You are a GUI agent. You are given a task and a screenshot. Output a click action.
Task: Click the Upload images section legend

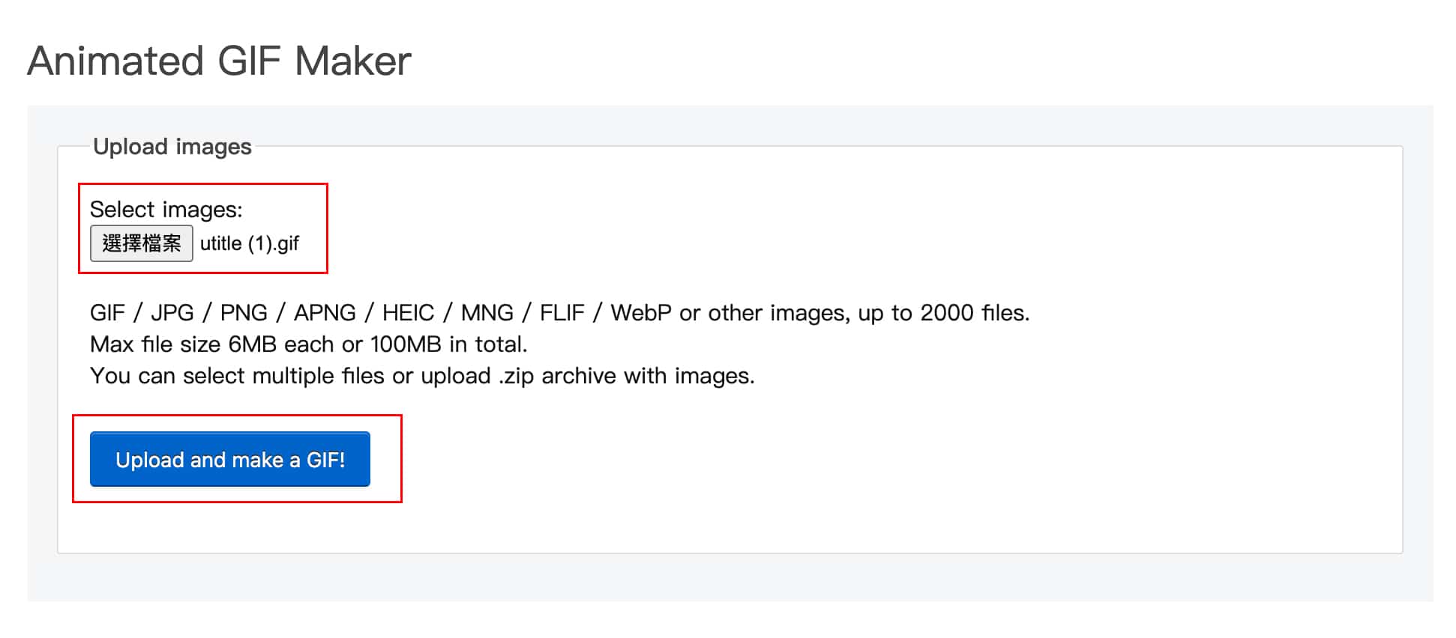pos(172,147)
